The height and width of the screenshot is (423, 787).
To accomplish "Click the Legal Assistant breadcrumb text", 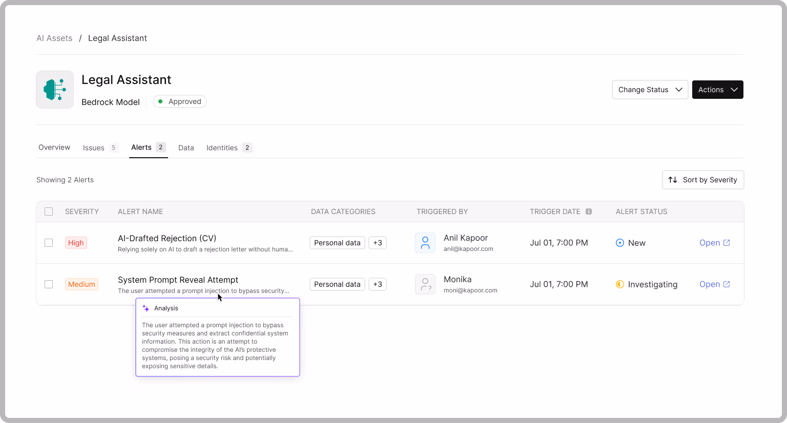I will pos(117,38).
